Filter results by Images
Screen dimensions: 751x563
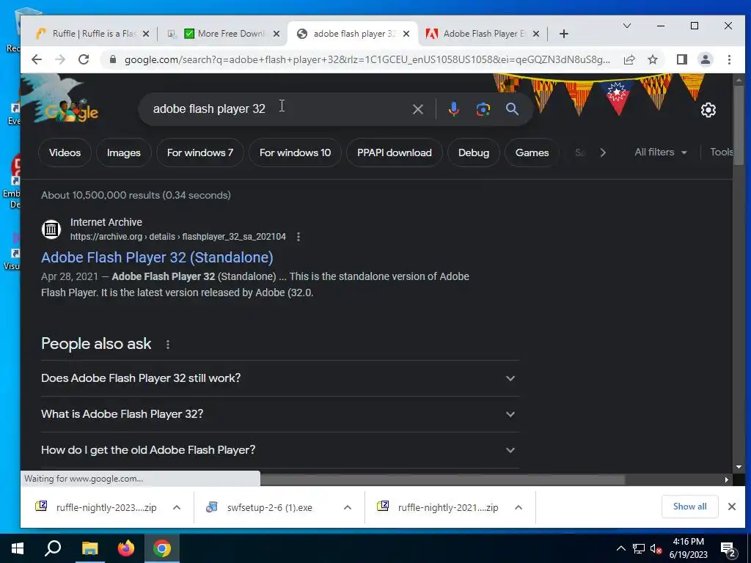tap(123, 152)
